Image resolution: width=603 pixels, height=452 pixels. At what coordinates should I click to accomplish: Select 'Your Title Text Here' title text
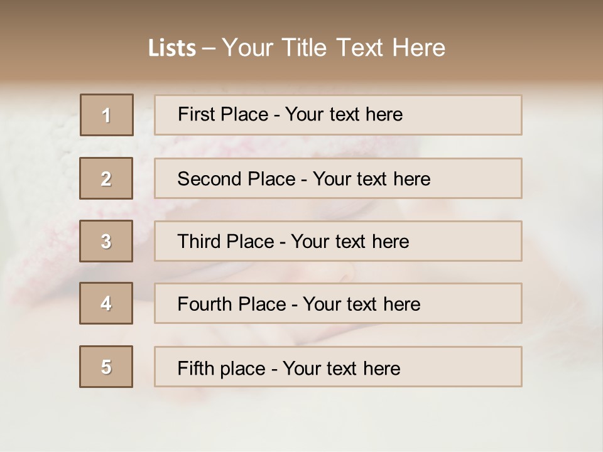[x=334, y=48]
